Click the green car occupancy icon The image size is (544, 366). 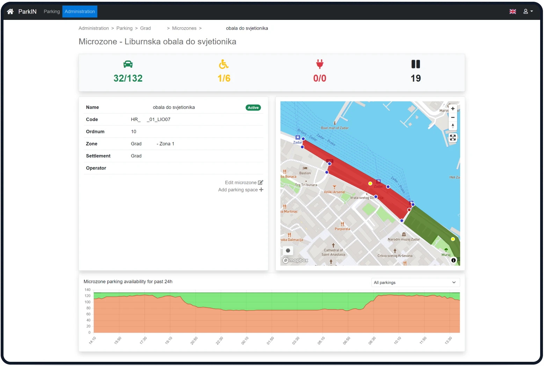coord(128,64)
